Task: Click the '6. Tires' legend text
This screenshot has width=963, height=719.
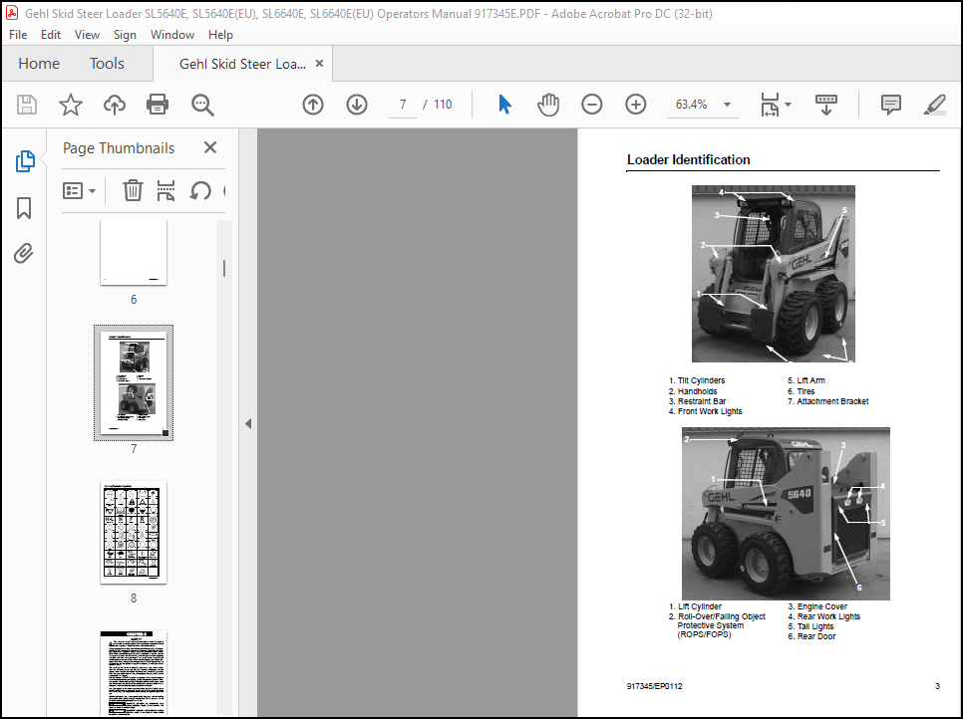Action: point(801,390)
